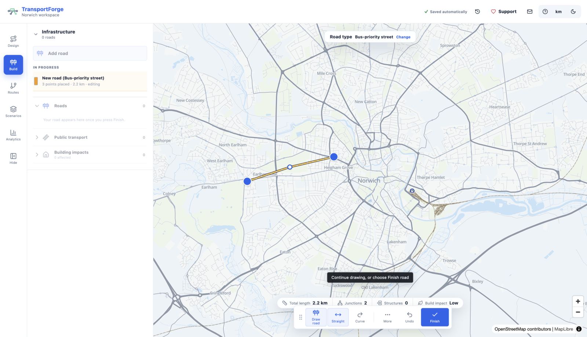Screen dimensions: 587x337
Task: Click the Road type Bus-priority street label
Action: coord(361,37)
